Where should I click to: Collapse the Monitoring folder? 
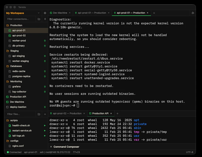(14, 81)
